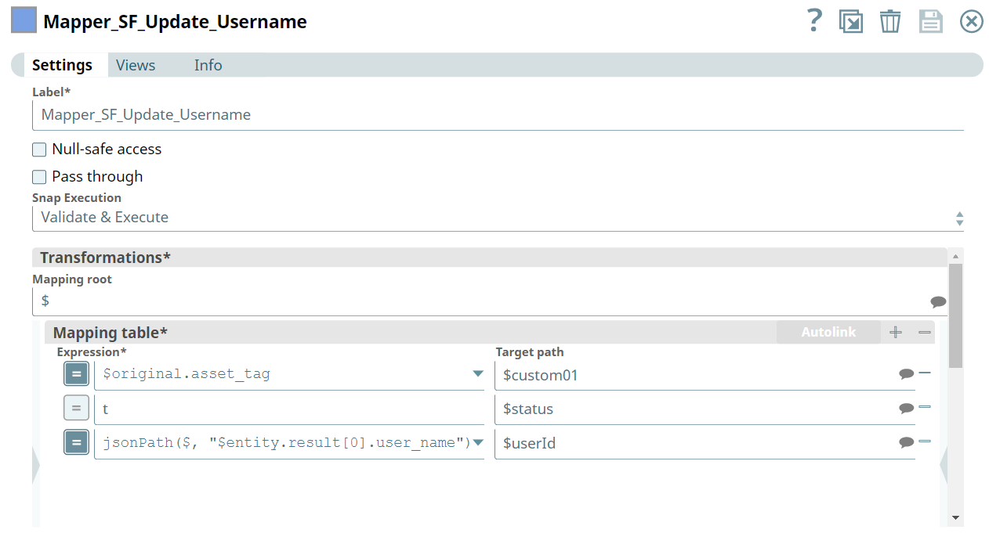Open suggestion bubble for $status target
Viewport: 989px width, 544px height.
pyautogui.click(x=907, y=408)
